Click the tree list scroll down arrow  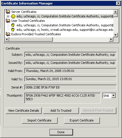click(x=116, y=35)
